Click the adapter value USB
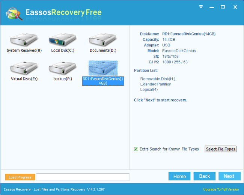244x195 pixels. [166, 45]
